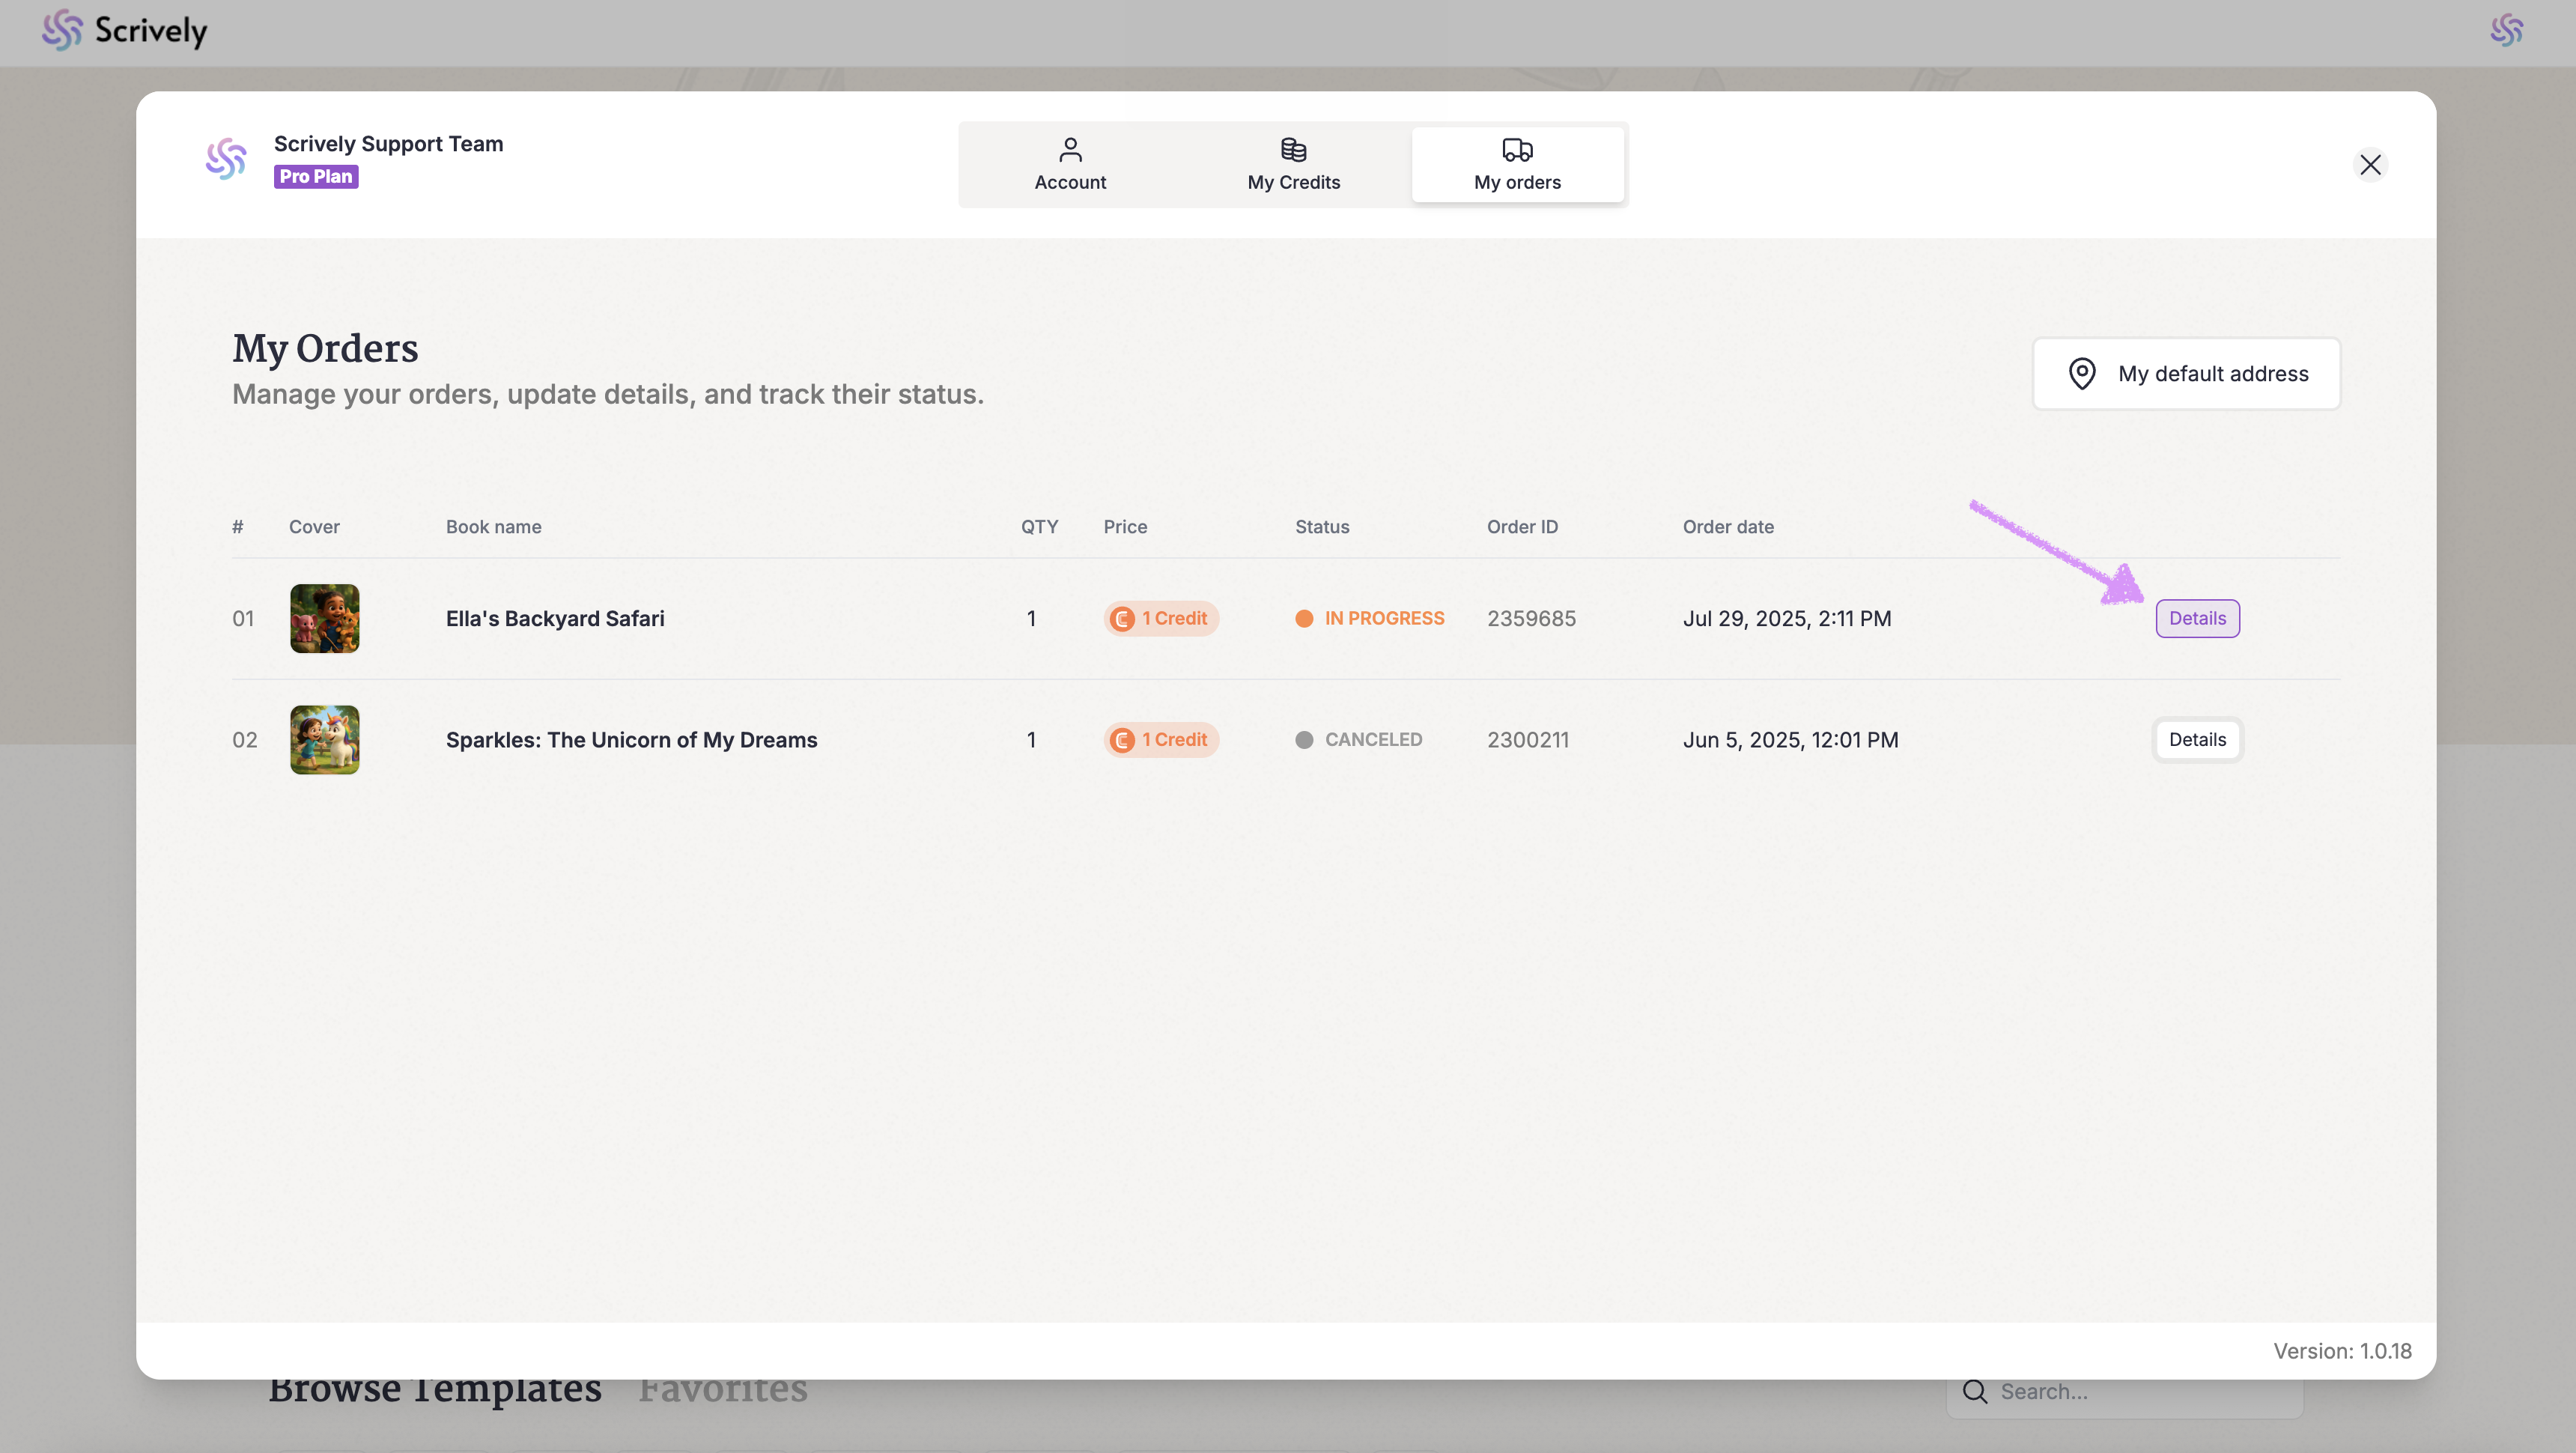Click Ella's Backyard Safari cover thumbnail
Screen dimensions: 2576x1453
pos(324,618)
